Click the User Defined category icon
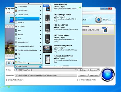 click(x=16, y=7)
